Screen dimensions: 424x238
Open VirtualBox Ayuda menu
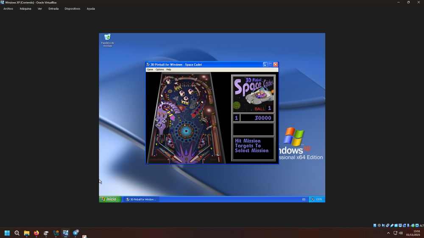(91, 8)
